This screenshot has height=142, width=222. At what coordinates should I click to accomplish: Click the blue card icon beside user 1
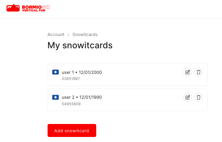(x=55, y=72)
